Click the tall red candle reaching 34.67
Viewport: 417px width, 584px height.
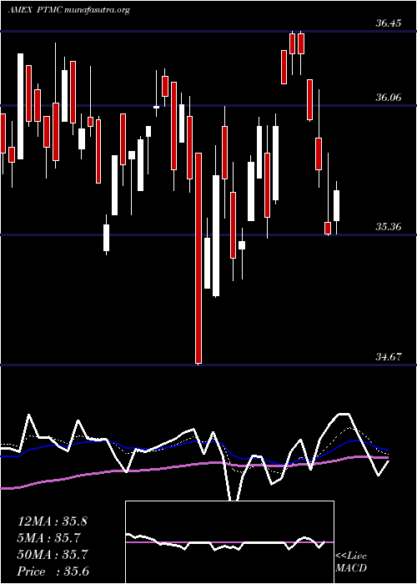(x=198, y=258)
